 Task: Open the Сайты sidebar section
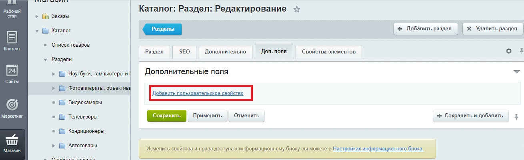pos(12,74)
